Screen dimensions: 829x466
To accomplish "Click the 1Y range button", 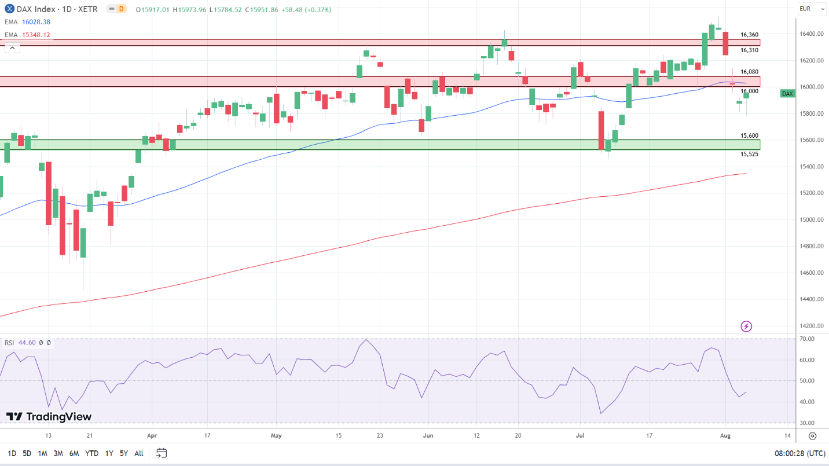I will click(x=108, y=453).
